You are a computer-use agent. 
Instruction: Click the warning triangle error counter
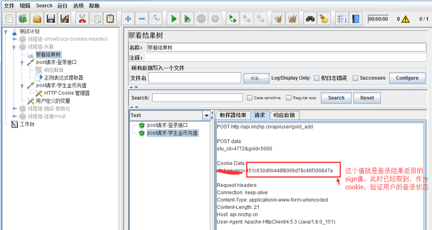[x=405, y=19]
